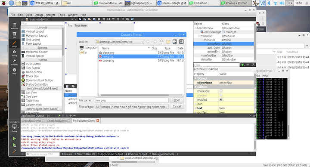Go back in the Choose a Pixmap dialog
The height and width of the screenshot is (167, 310).
click(x=148, y=42)
